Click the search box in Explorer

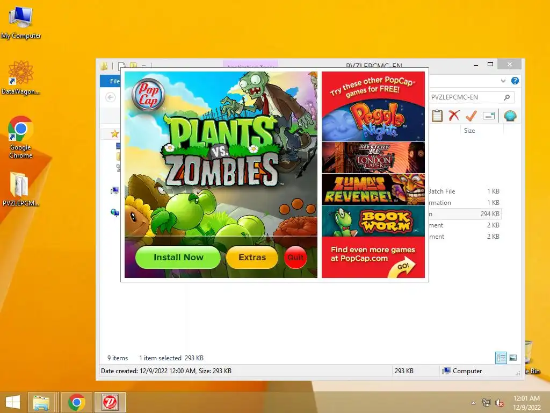[472, 97]
